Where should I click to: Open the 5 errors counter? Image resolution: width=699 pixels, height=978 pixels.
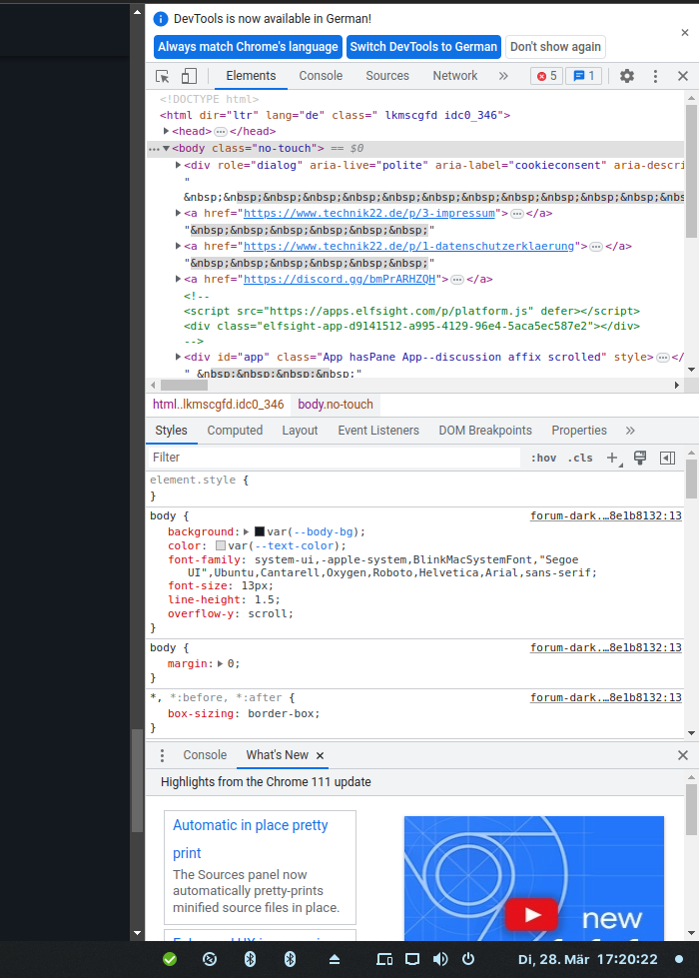tap(547, 76)
